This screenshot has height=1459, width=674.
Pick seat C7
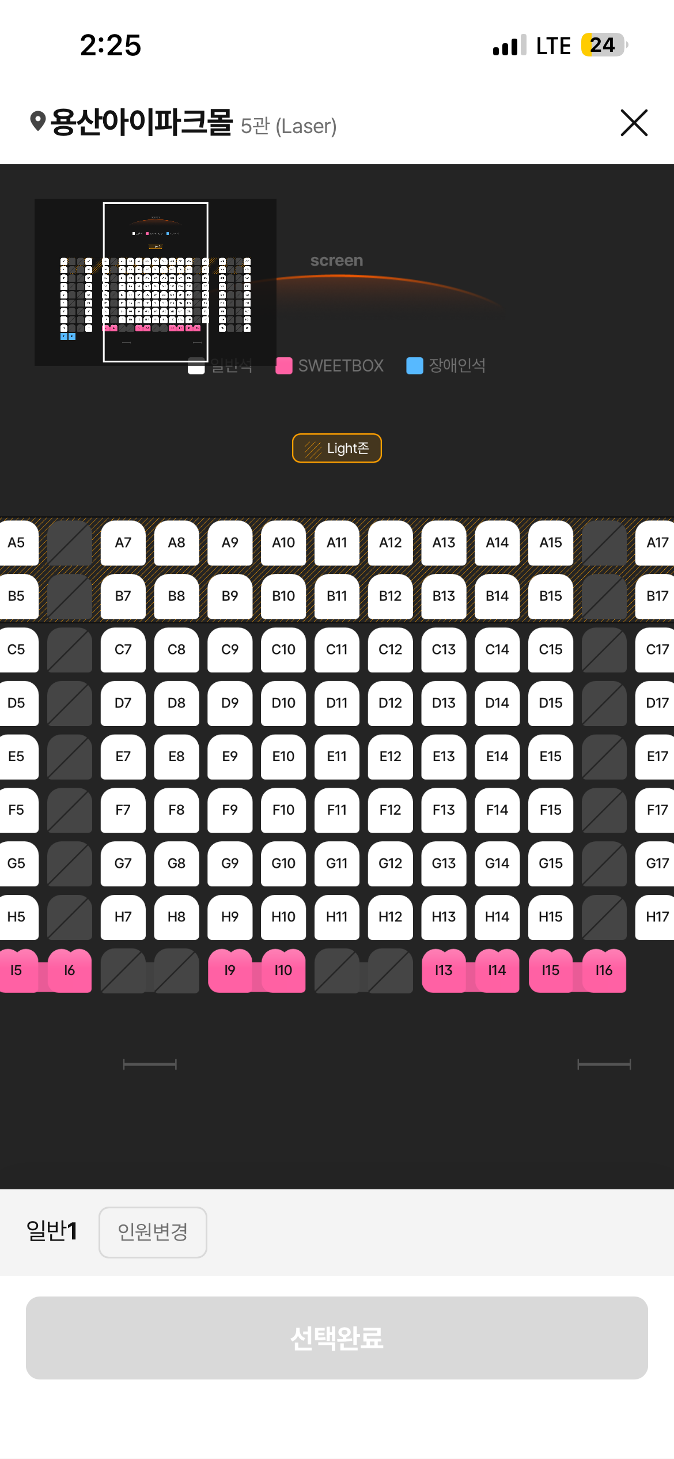tap(123, 650)
